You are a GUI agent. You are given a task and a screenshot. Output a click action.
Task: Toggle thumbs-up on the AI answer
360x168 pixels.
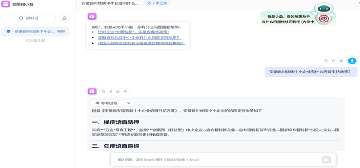point(118,91)
